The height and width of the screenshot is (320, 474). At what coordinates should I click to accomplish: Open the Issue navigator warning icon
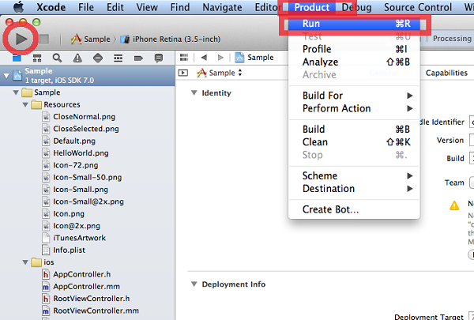click(77, 58)
